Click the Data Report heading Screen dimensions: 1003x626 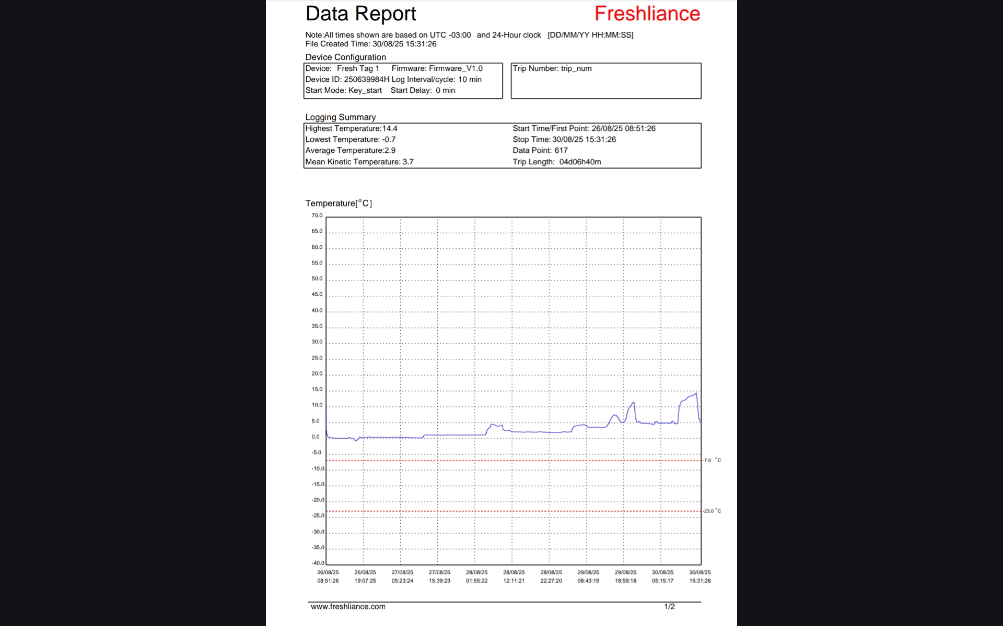[360, 14]
